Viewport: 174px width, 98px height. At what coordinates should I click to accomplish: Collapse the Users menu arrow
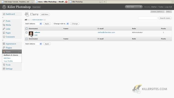[x=20, y=51]
